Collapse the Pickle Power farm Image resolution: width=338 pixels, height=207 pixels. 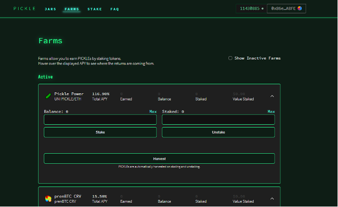pos(272,96)
